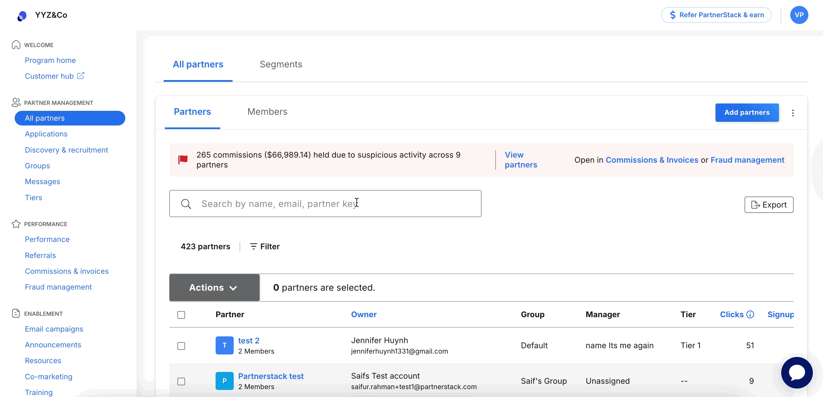
Task: Click the Export button
Action: pyautogui.click(x=769, y=205)
